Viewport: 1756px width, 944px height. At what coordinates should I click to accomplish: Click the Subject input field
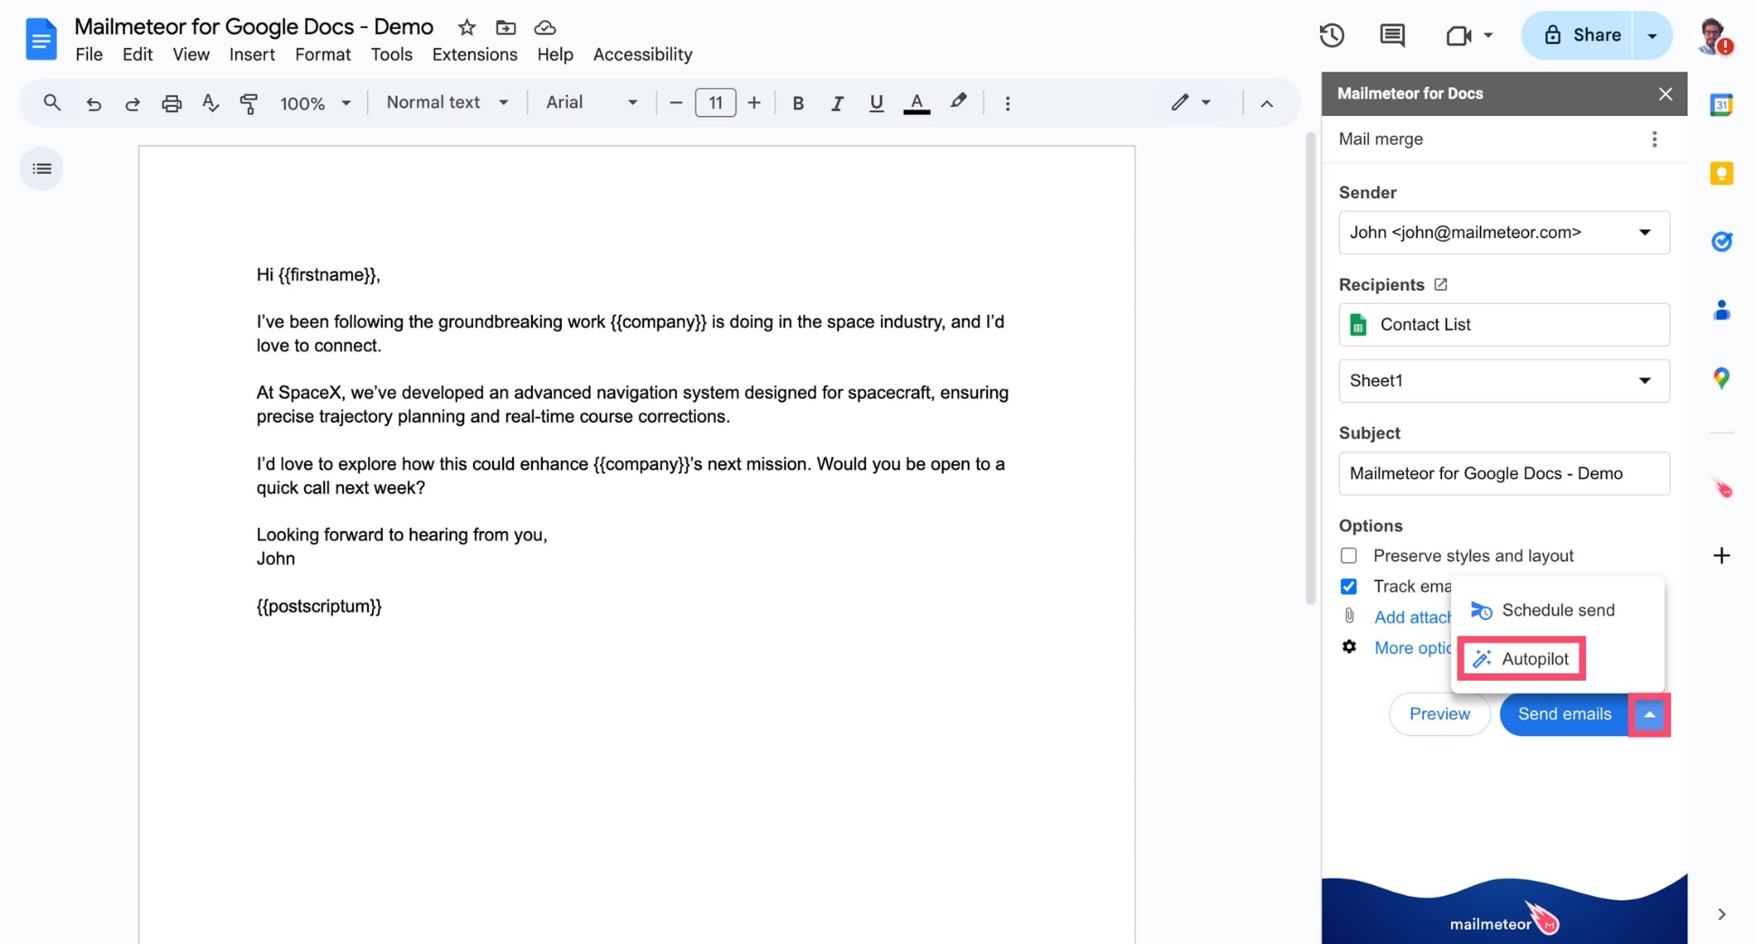click(x=1504, y=473)
